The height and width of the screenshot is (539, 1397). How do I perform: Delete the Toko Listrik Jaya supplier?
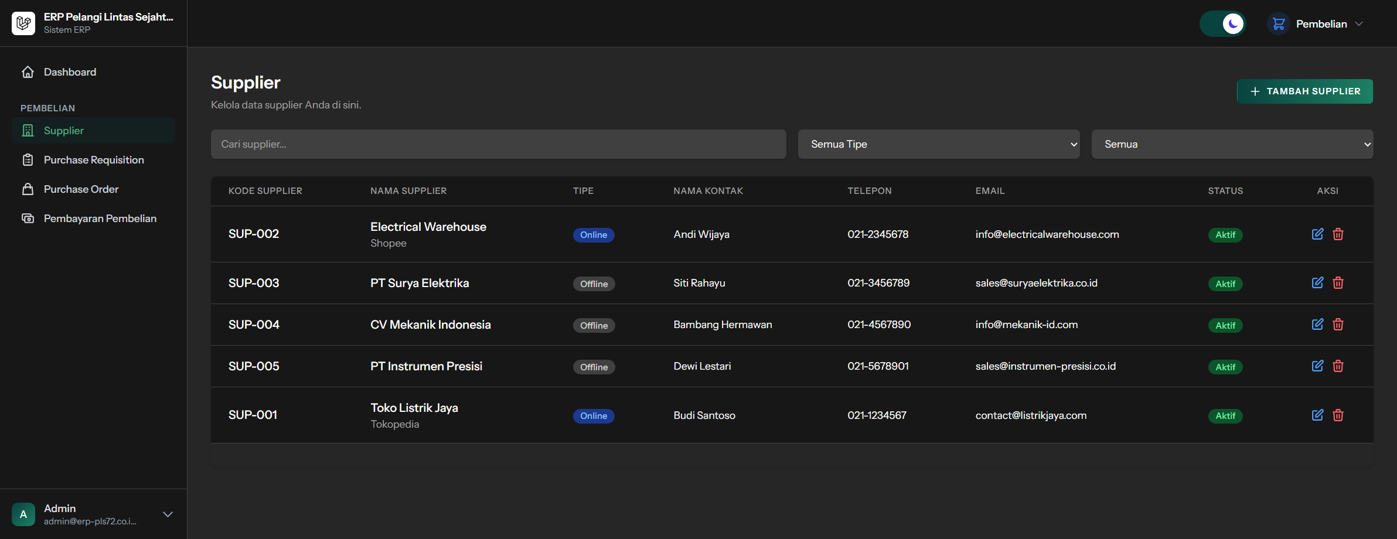pos(1338,415)
